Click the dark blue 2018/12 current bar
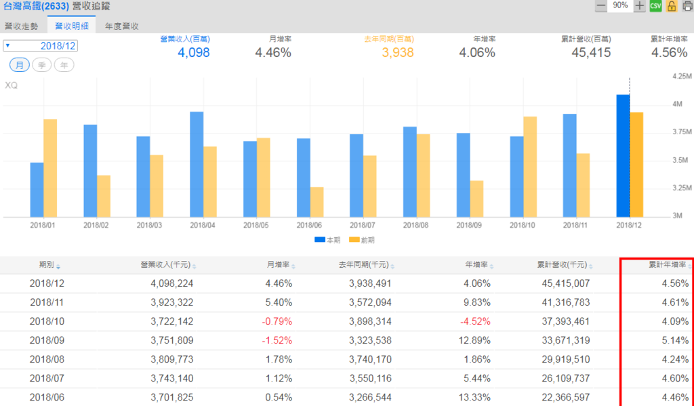This screenshot has height=406, width=694. [x=623, y=156]
